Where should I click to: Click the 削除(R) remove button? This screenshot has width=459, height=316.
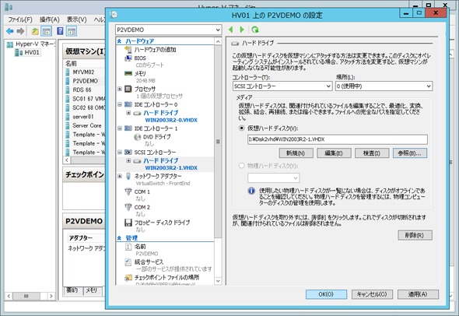tap(415, 235)
